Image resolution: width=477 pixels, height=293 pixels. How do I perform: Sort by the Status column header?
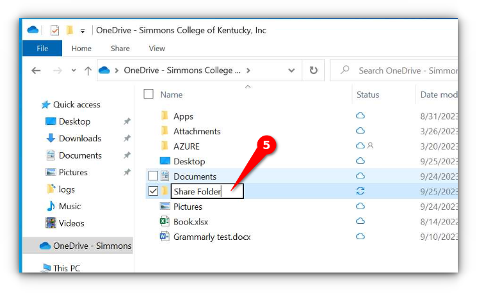coord(368,95)
